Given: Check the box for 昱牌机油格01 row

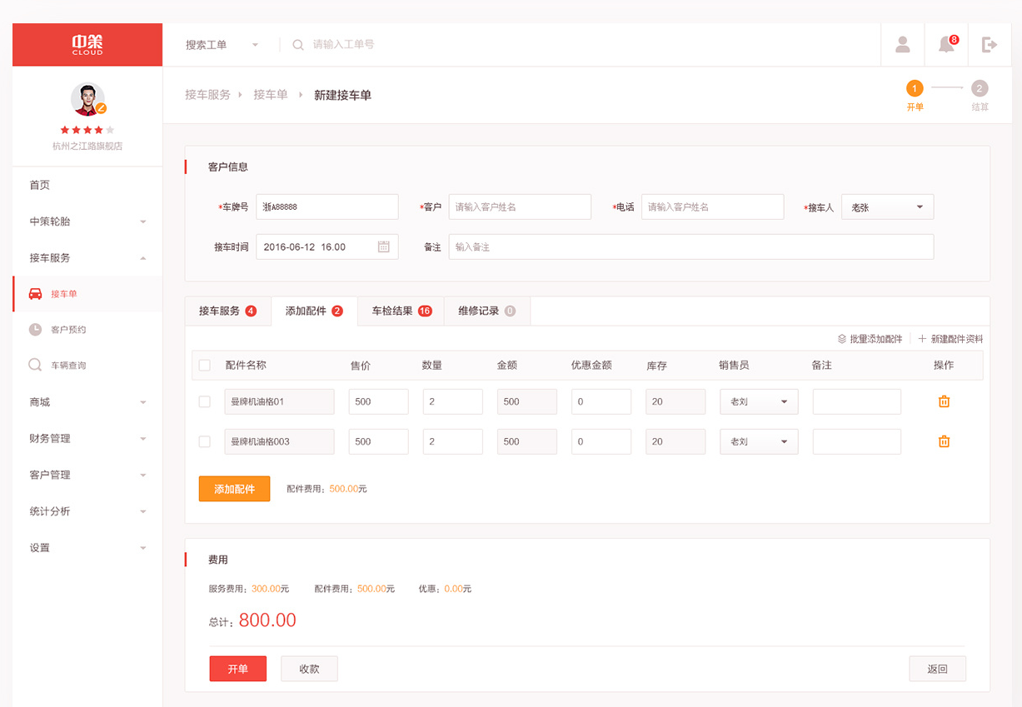Looking at the screenshot, I should pos(205,401).
